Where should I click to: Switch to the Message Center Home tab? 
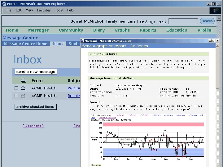[26, 44]
